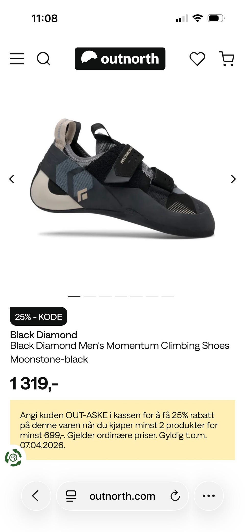Jump to the last carousel indicator
The image size is (245, 532).
[168, 296]
